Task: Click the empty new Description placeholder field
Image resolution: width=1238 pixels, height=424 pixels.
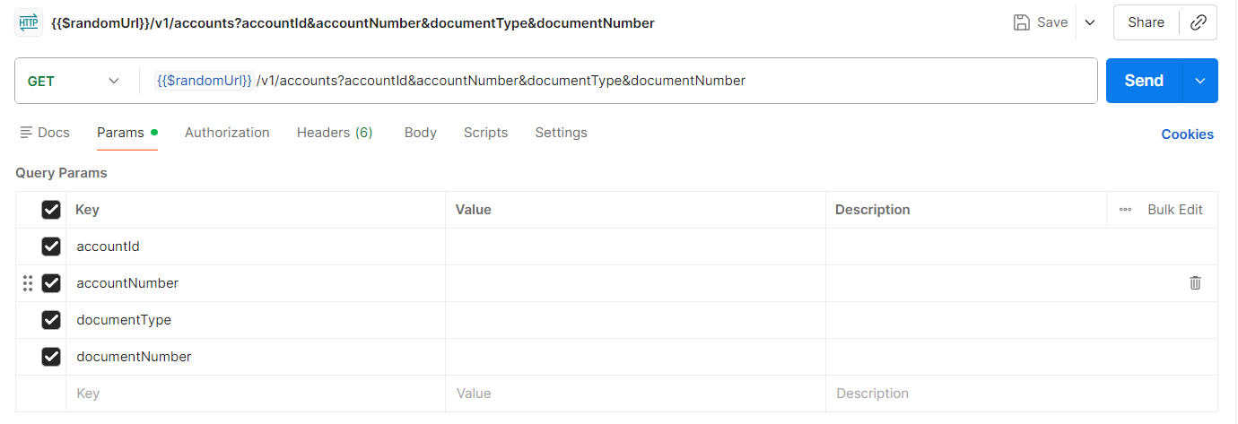Action: 1022,394
